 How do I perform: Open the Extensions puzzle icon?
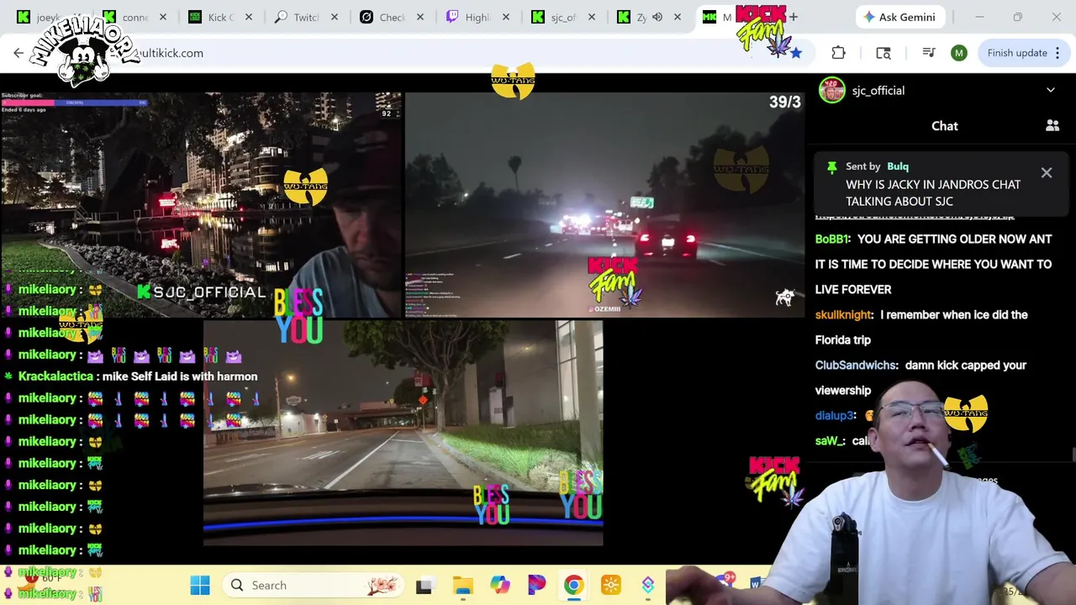tap(838, 53)
